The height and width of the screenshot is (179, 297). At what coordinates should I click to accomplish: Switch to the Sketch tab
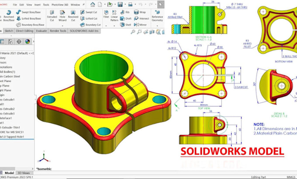pos(9,31)
